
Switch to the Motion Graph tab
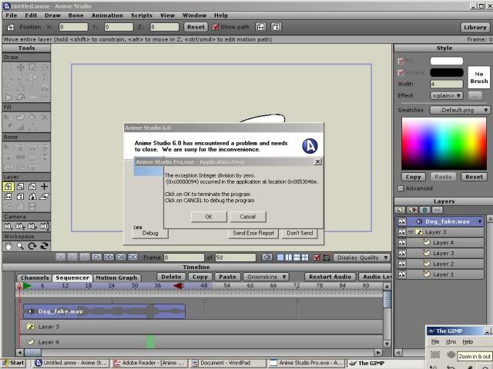click(116, 278)
